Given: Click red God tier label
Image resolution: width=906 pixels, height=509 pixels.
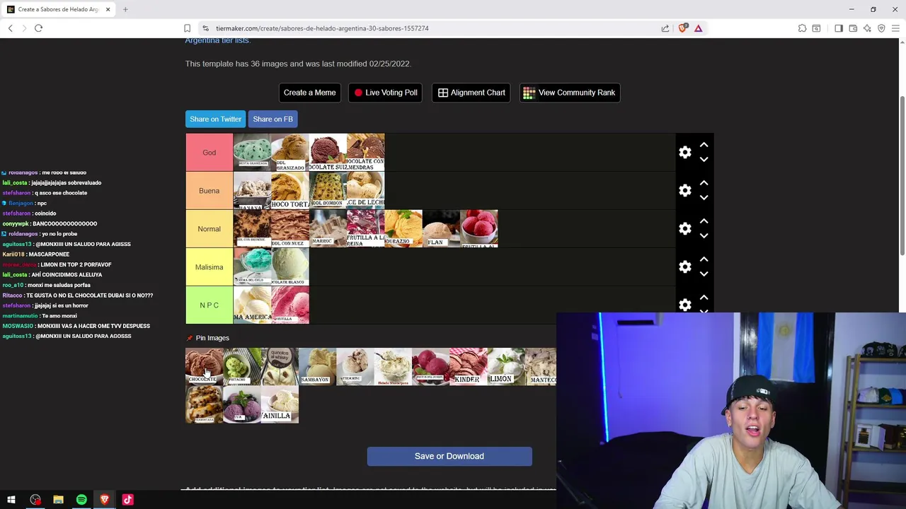Looking at the screenshot, I should tap(209, 153).
